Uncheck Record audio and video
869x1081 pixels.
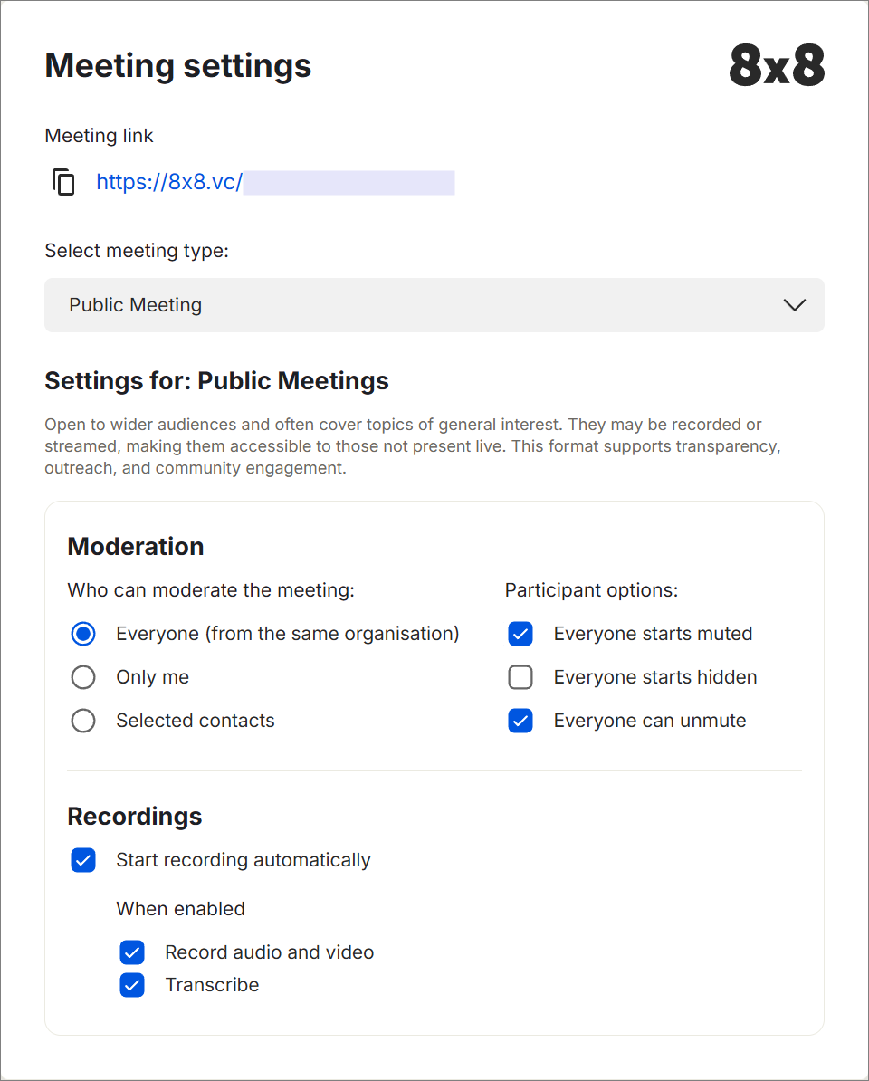tap(132, 952)
